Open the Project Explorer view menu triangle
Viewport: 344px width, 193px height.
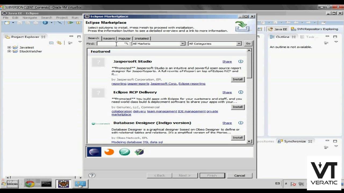click(x=80, y=42)
